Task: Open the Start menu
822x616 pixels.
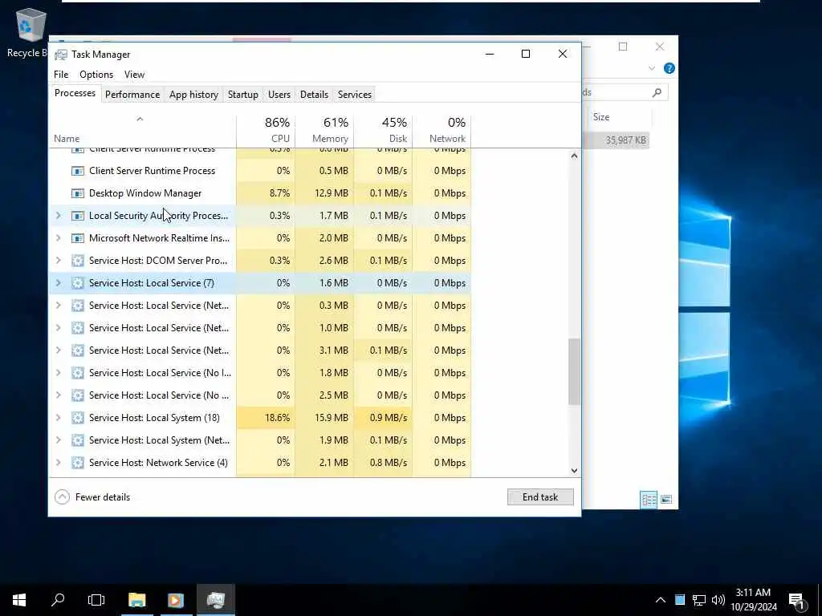Action: click(19, 600)
